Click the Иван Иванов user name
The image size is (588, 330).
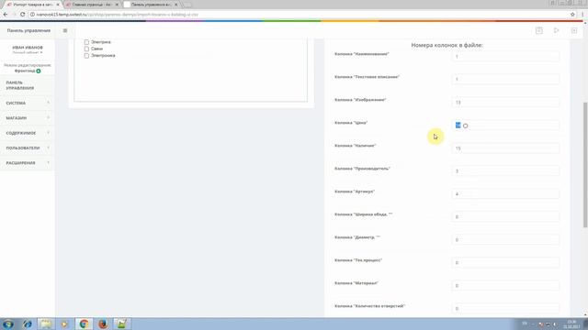click(x=28, y=48)
